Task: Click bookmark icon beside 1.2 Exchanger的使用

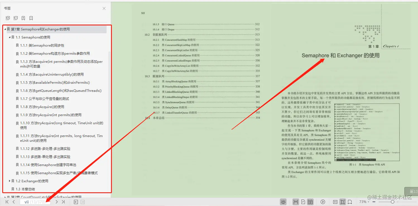Action: point(13,181)
